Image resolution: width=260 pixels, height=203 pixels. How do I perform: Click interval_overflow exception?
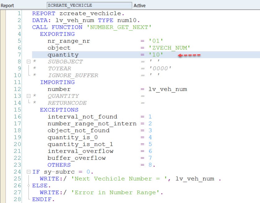pyautogui.click(x=80, y=151)
